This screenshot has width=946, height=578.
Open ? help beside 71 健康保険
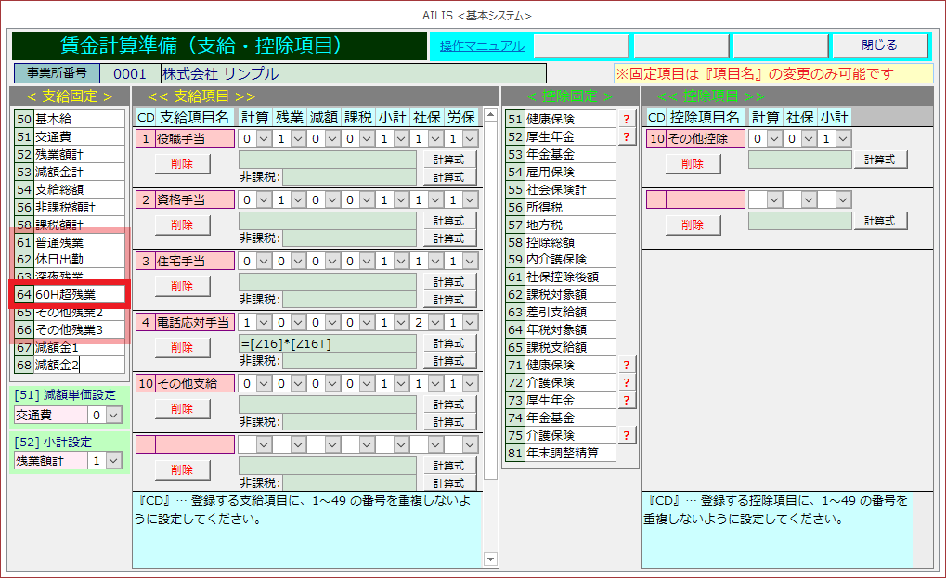click(x=626, y=366)
